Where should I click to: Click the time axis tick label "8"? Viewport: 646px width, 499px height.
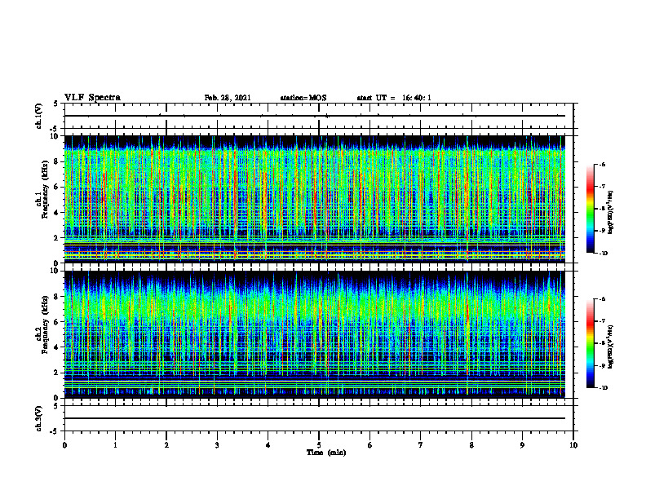coord(471,445)
